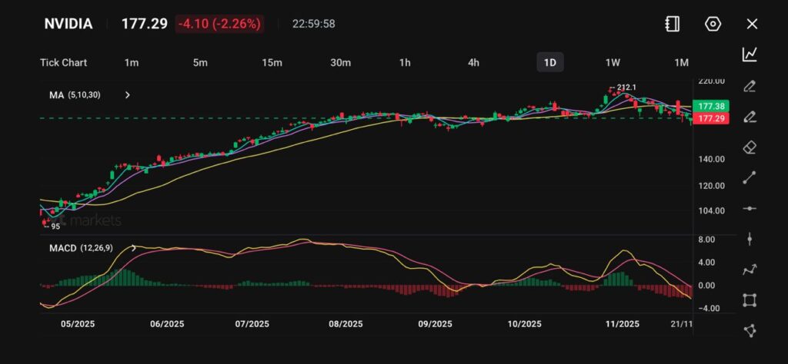Open chart settings hexagon icon
Viewport: 788px width, 364px height.
coord(713,24)
